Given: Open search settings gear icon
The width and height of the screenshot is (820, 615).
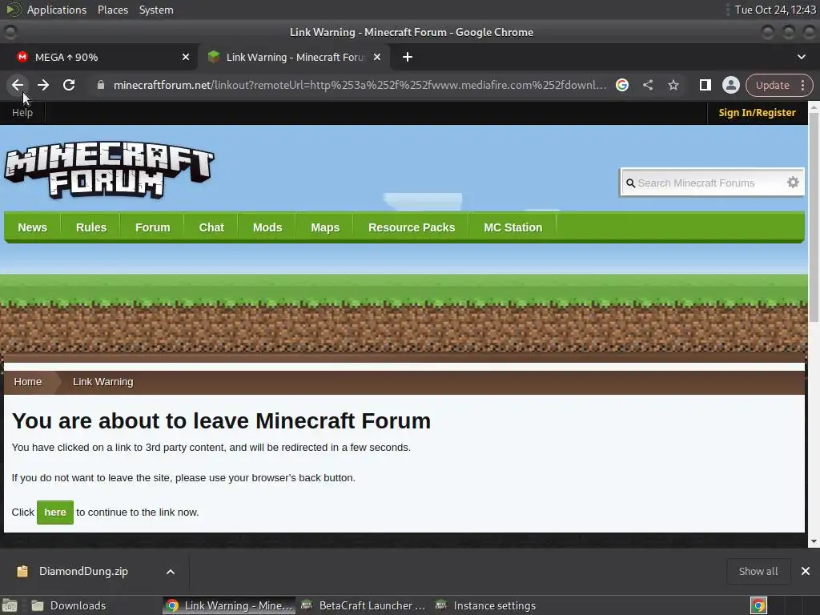Looking at the screenshot, I should [x=793, y=182].
